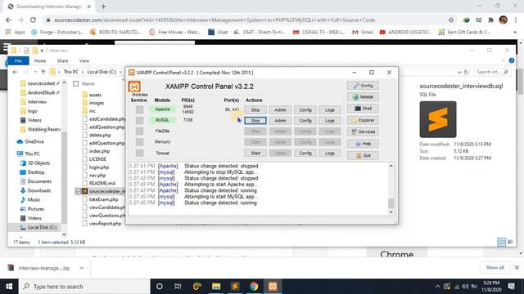This screenshot has width=524, height=294.
Task: Check the select-all box beside Name column
Action: pos(76,83)
